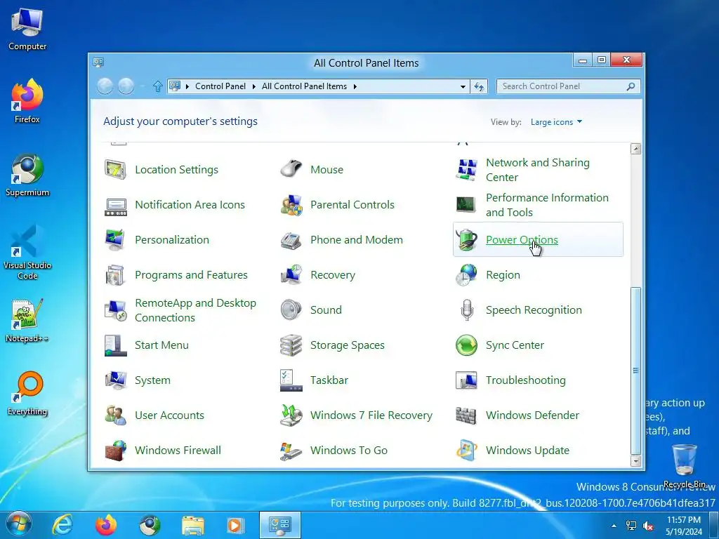Select the Notepad++ desktop shortcut
The image size is (719, 539).
tap(27, 320)
